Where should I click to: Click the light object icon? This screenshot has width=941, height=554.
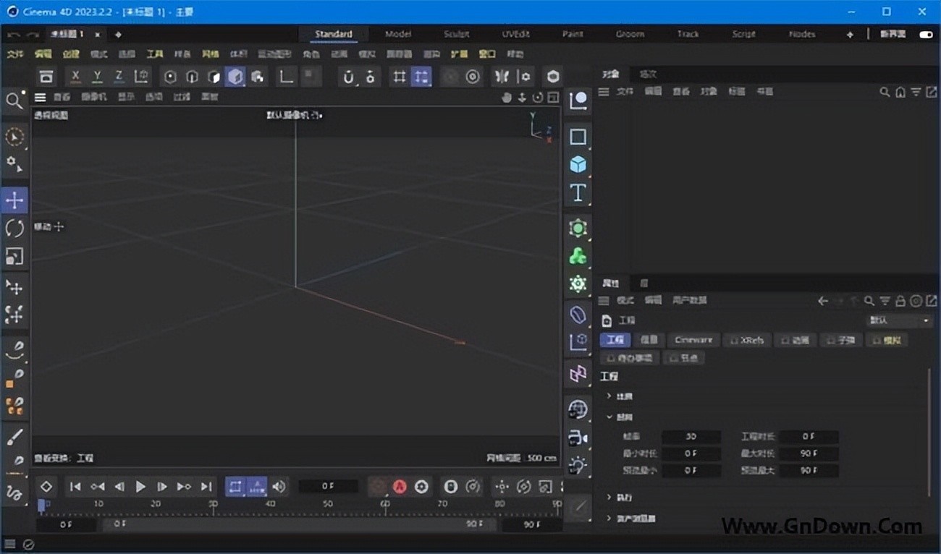pyautogui.click(x=578, y=465)
